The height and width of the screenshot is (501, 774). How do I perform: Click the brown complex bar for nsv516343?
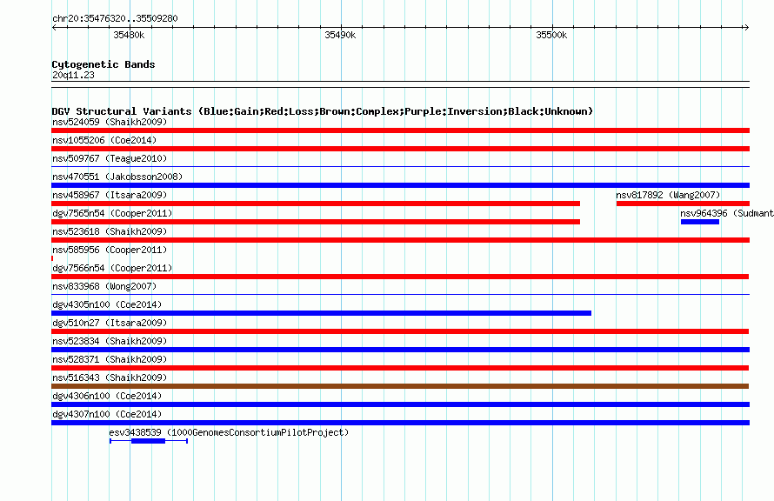(x=400, y=386)
